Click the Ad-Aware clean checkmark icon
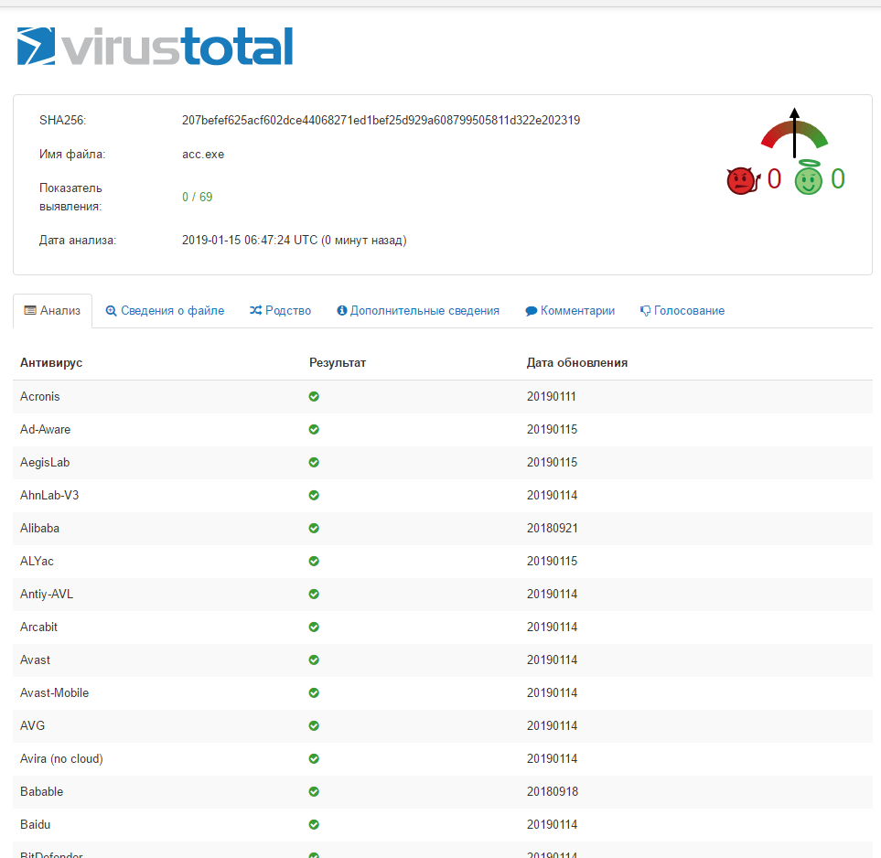The width and height of the screenshot is (881, 858). tap(314, 429)
